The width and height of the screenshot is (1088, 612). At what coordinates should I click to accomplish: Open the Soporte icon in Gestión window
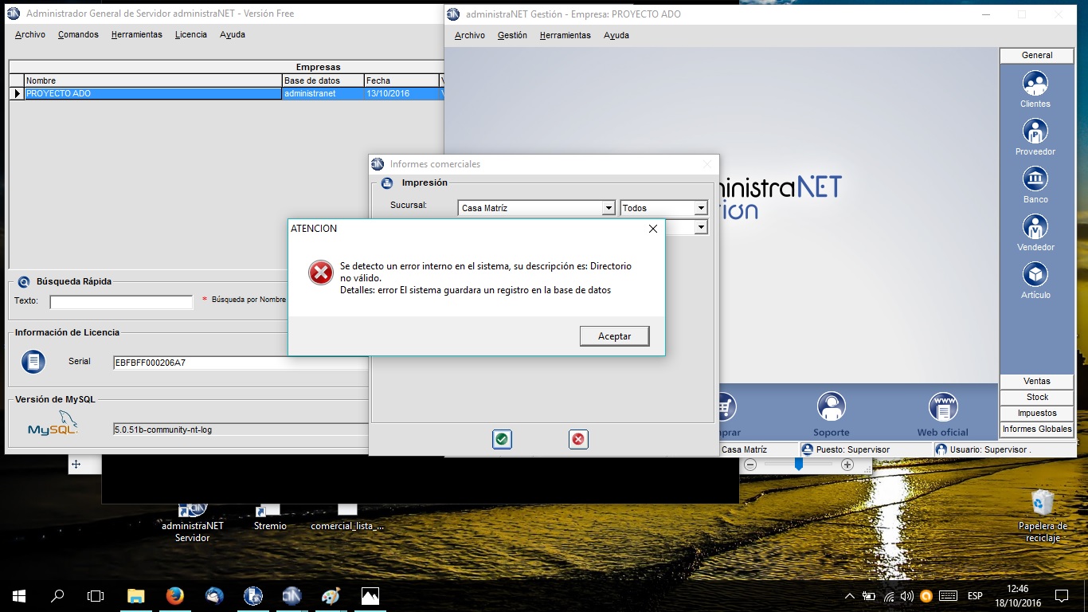831,414
